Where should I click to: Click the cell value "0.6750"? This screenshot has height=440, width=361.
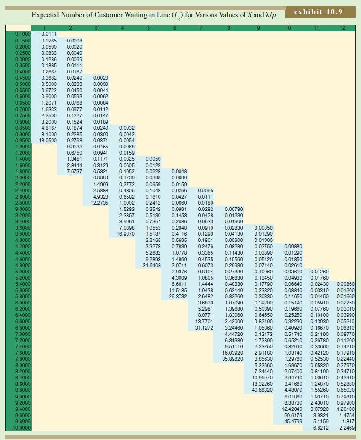(x=74, y=153)
